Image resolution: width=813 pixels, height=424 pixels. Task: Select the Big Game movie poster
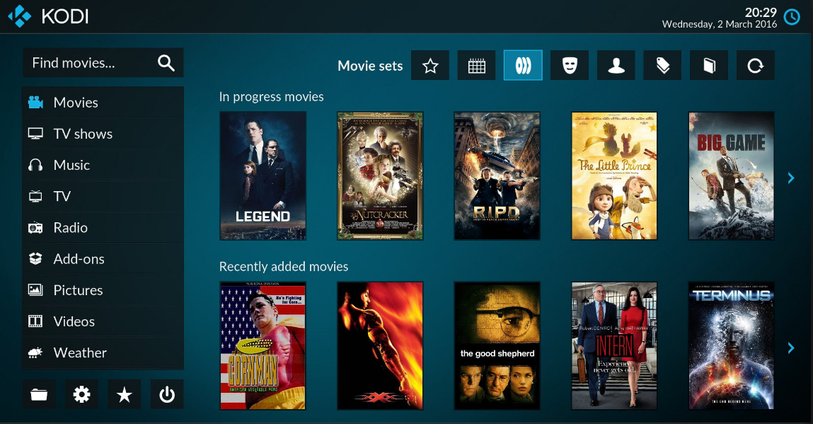732,176
